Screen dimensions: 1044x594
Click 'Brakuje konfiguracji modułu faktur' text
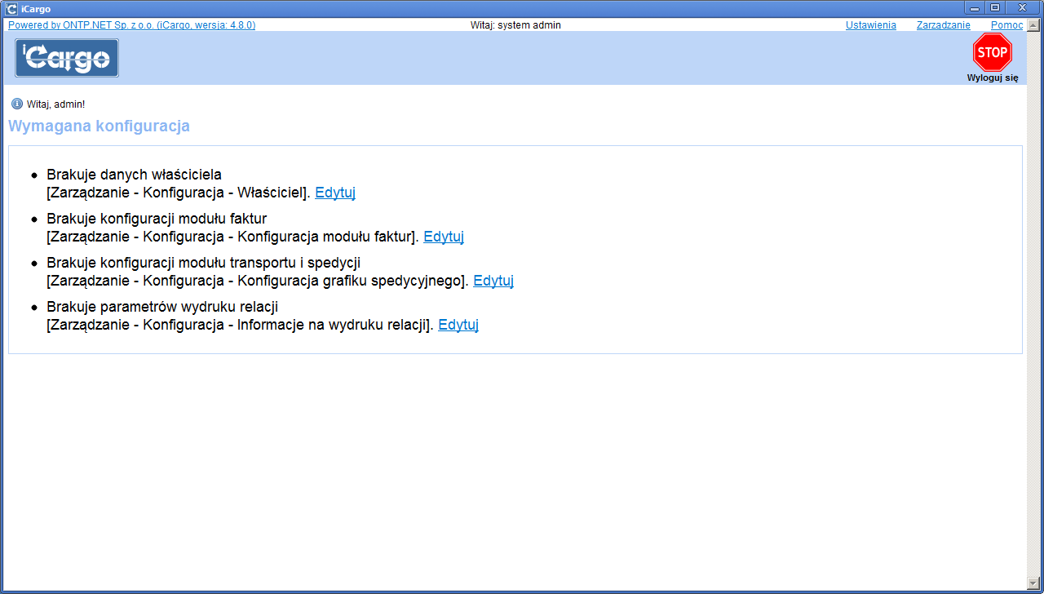coord(157,219)
